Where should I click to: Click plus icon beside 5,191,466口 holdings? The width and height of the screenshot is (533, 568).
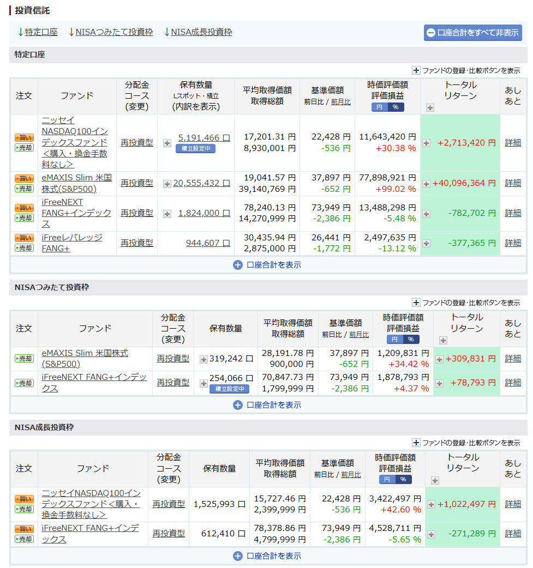click(167, 143)
